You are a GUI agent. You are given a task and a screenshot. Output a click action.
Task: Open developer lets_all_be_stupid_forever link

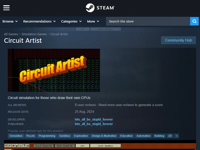click(94, 119)
